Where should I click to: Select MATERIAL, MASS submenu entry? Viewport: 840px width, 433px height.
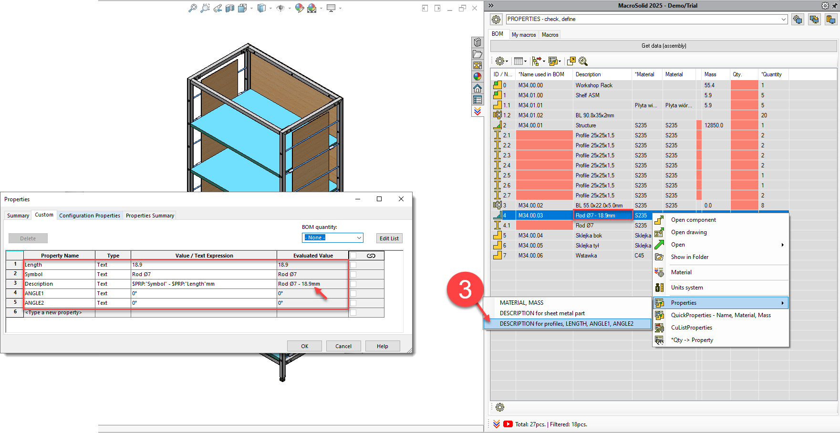[x=567, y=303]
